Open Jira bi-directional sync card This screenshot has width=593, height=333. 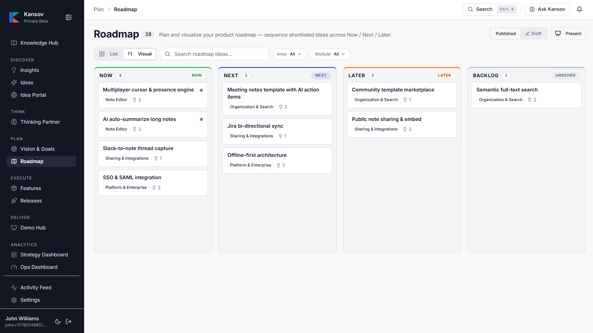coord(277,131)
